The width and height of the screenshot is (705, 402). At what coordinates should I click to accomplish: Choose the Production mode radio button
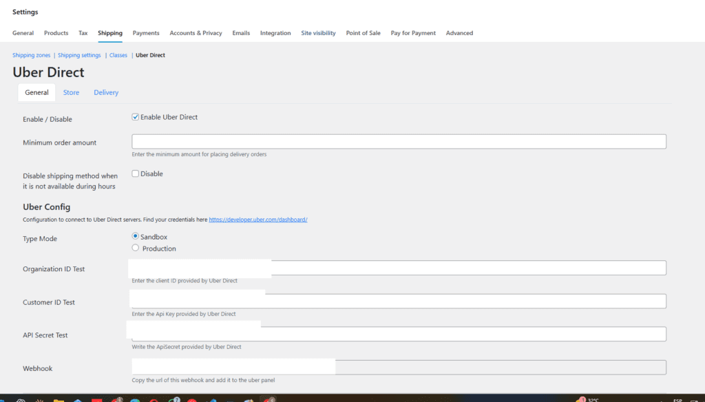coord(136,248)
